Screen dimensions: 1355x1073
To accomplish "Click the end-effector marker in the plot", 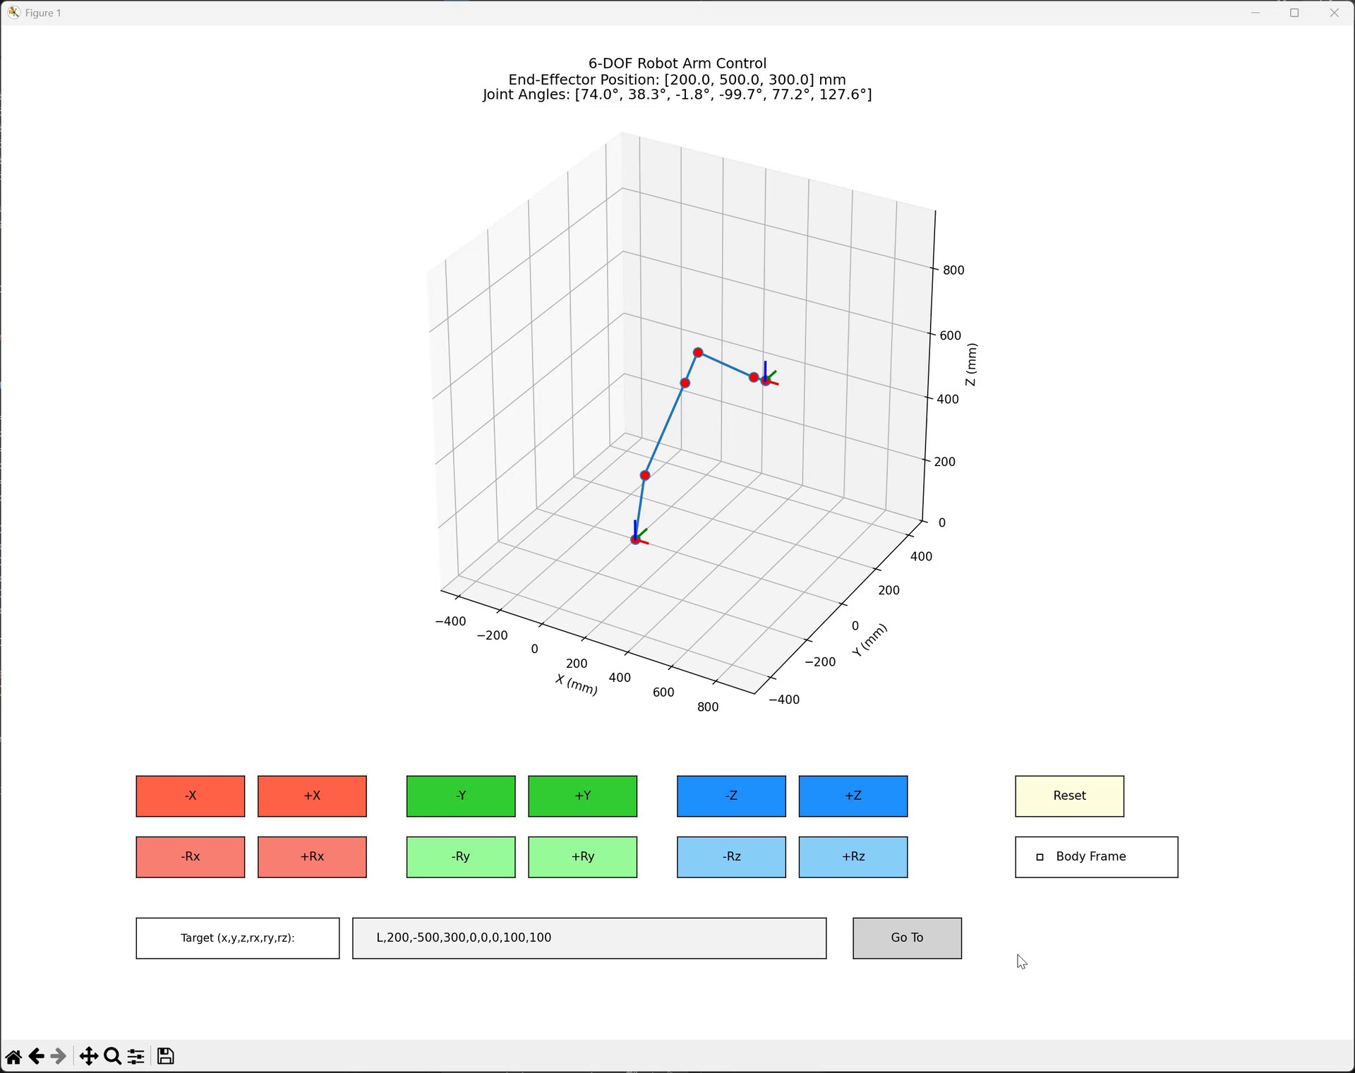I will 766,380.
